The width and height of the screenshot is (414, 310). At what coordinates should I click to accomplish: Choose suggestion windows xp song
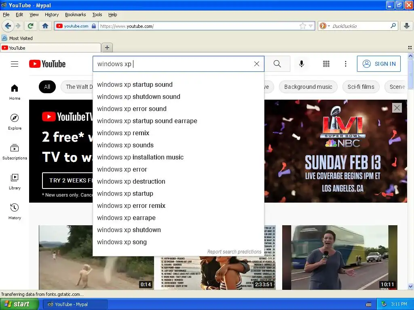pos(178,242)
